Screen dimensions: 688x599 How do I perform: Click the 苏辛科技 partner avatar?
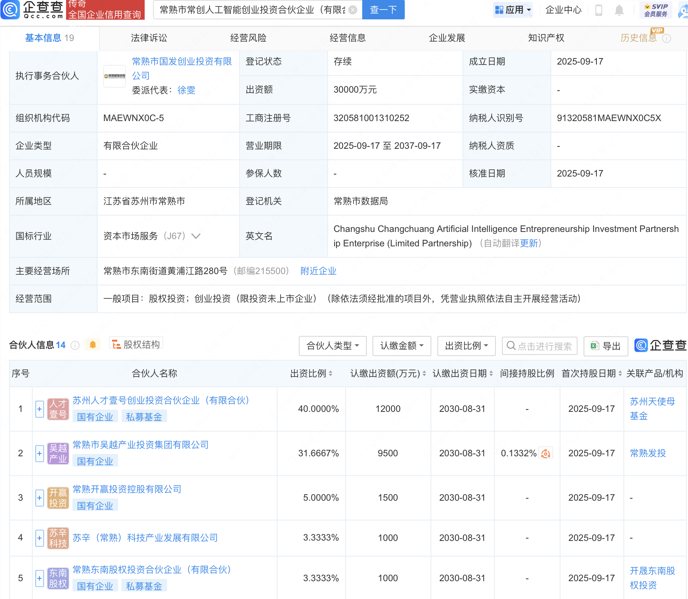[58, 538]
